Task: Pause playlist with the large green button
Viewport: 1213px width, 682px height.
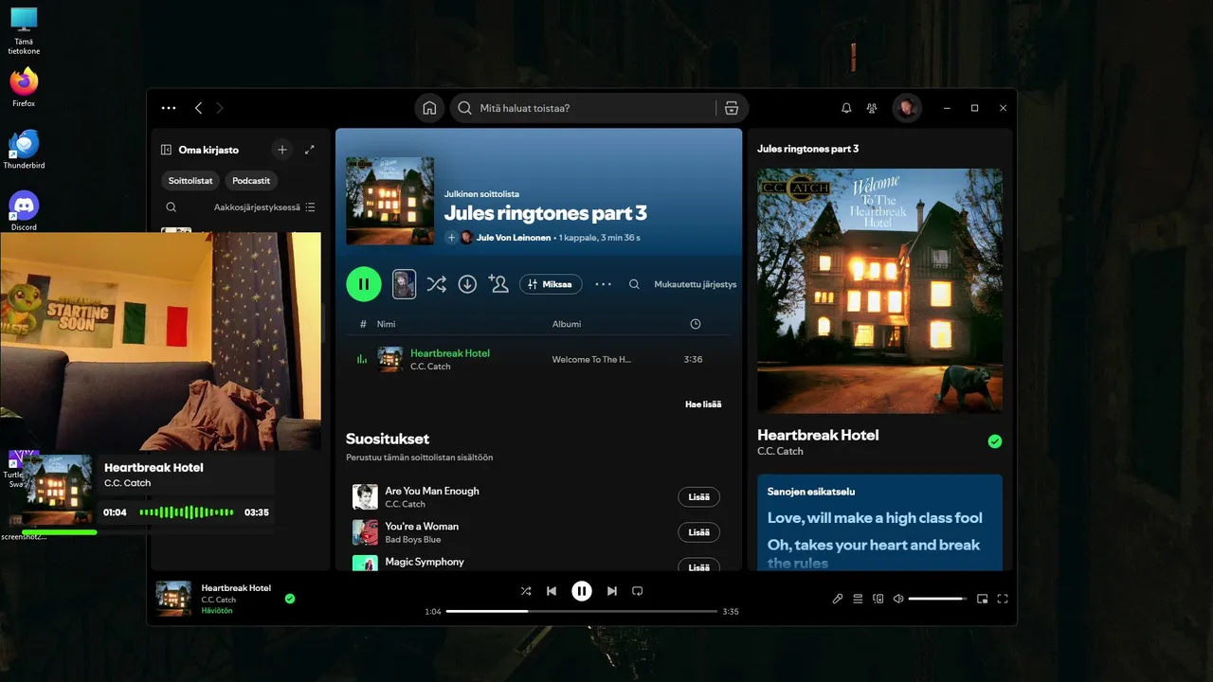Action: tap(364, 284)
